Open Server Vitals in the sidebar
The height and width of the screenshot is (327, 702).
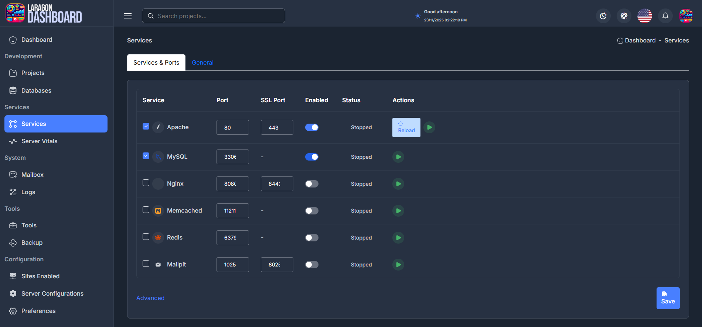[x=56, y=141]
